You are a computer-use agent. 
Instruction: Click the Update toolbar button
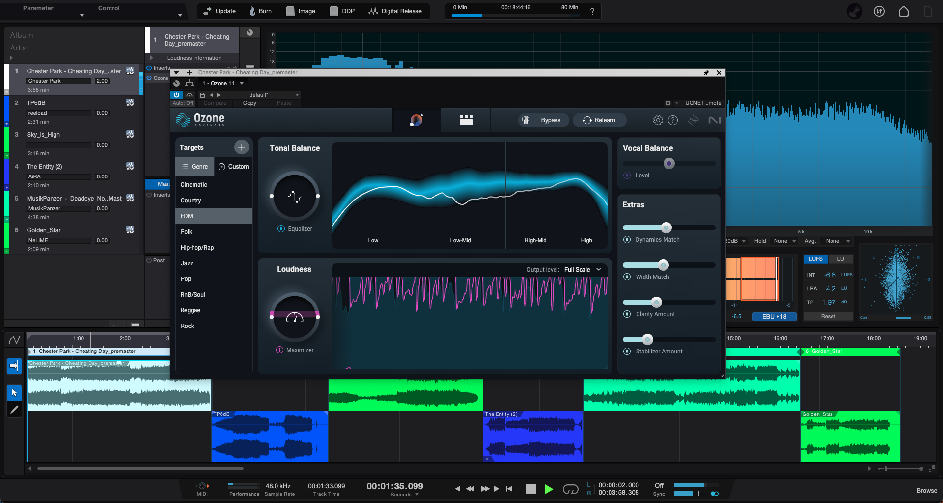(x=220, y=11)
